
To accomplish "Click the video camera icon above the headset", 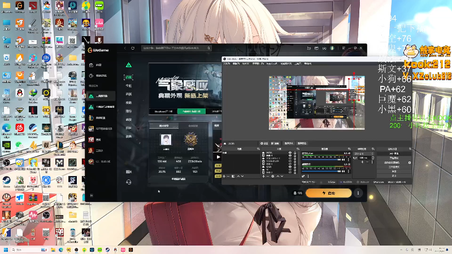I will click(x=129, y=172).
